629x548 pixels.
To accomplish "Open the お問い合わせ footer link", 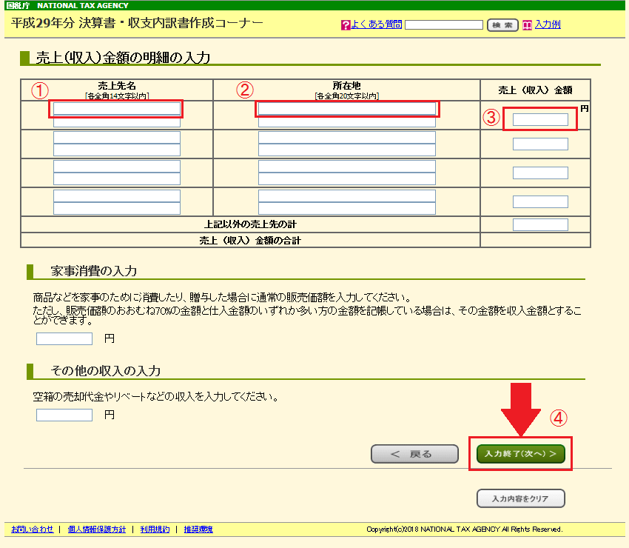I will [x=32, y=529].
